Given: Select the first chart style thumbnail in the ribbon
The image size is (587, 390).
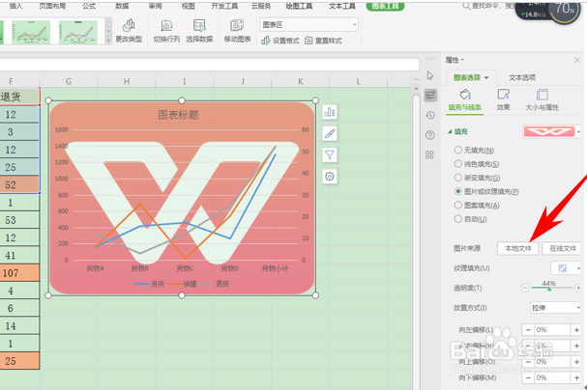Looking at the screenshot, I should (31, 33).
